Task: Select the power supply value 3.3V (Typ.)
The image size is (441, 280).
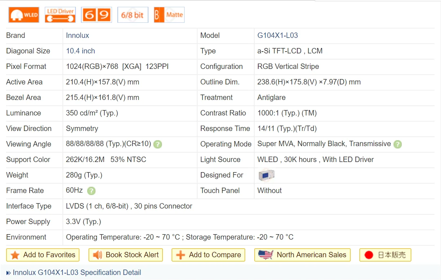Action: (83, 222)
